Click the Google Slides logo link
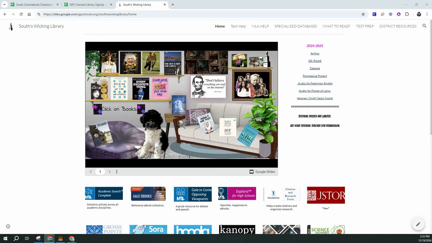432x243 pixels. click(262, 172)
